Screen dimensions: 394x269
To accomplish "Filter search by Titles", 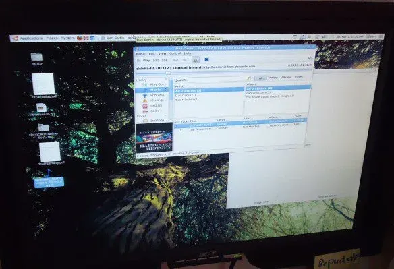I will pyautogui.click(x=299, y=77).
